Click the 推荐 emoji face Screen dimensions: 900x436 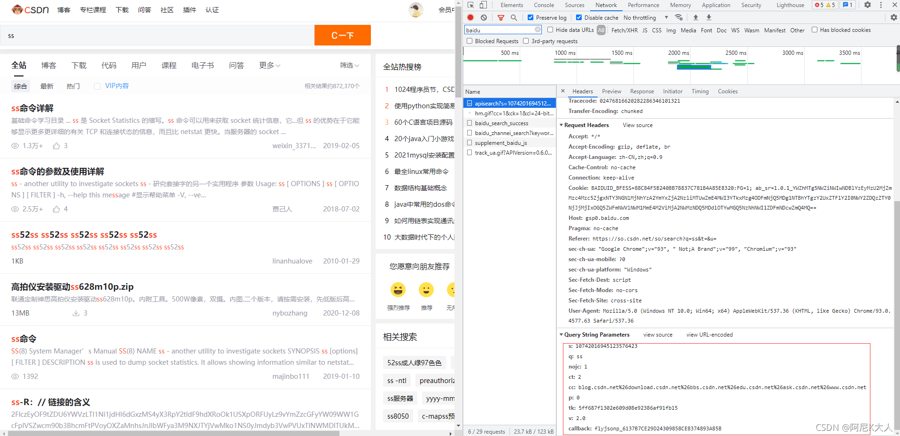pos(426,290)
